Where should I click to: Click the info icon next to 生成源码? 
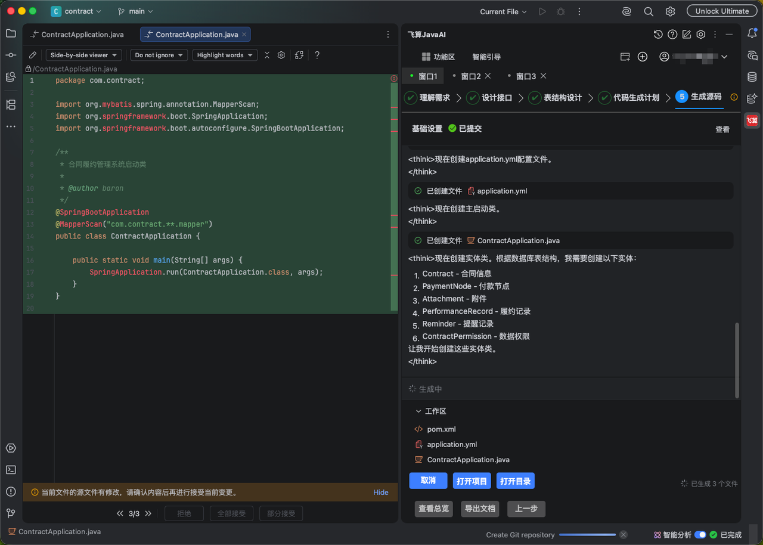point(734,97)
